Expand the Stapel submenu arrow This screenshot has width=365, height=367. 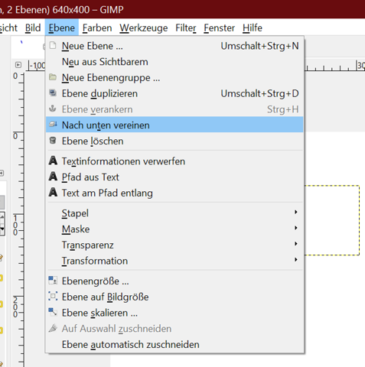pos(296,212)
